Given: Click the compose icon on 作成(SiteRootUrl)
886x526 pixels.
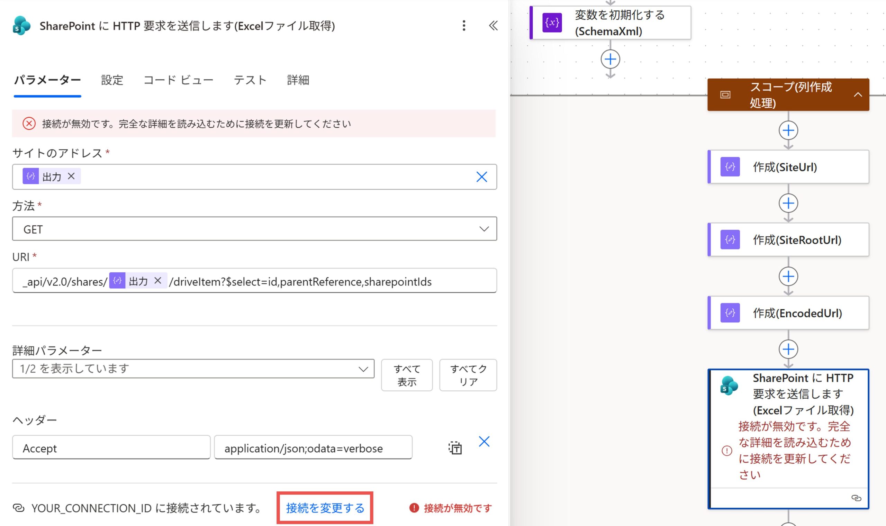Looking at the screenshot, I should tap(730, 239).
